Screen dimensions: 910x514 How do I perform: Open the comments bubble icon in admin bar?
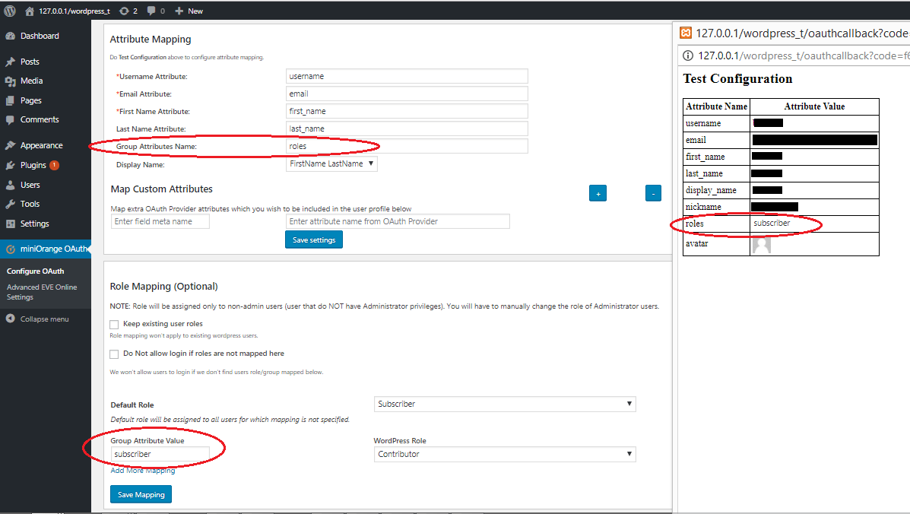pyautogui.click(x=151, y=11)
